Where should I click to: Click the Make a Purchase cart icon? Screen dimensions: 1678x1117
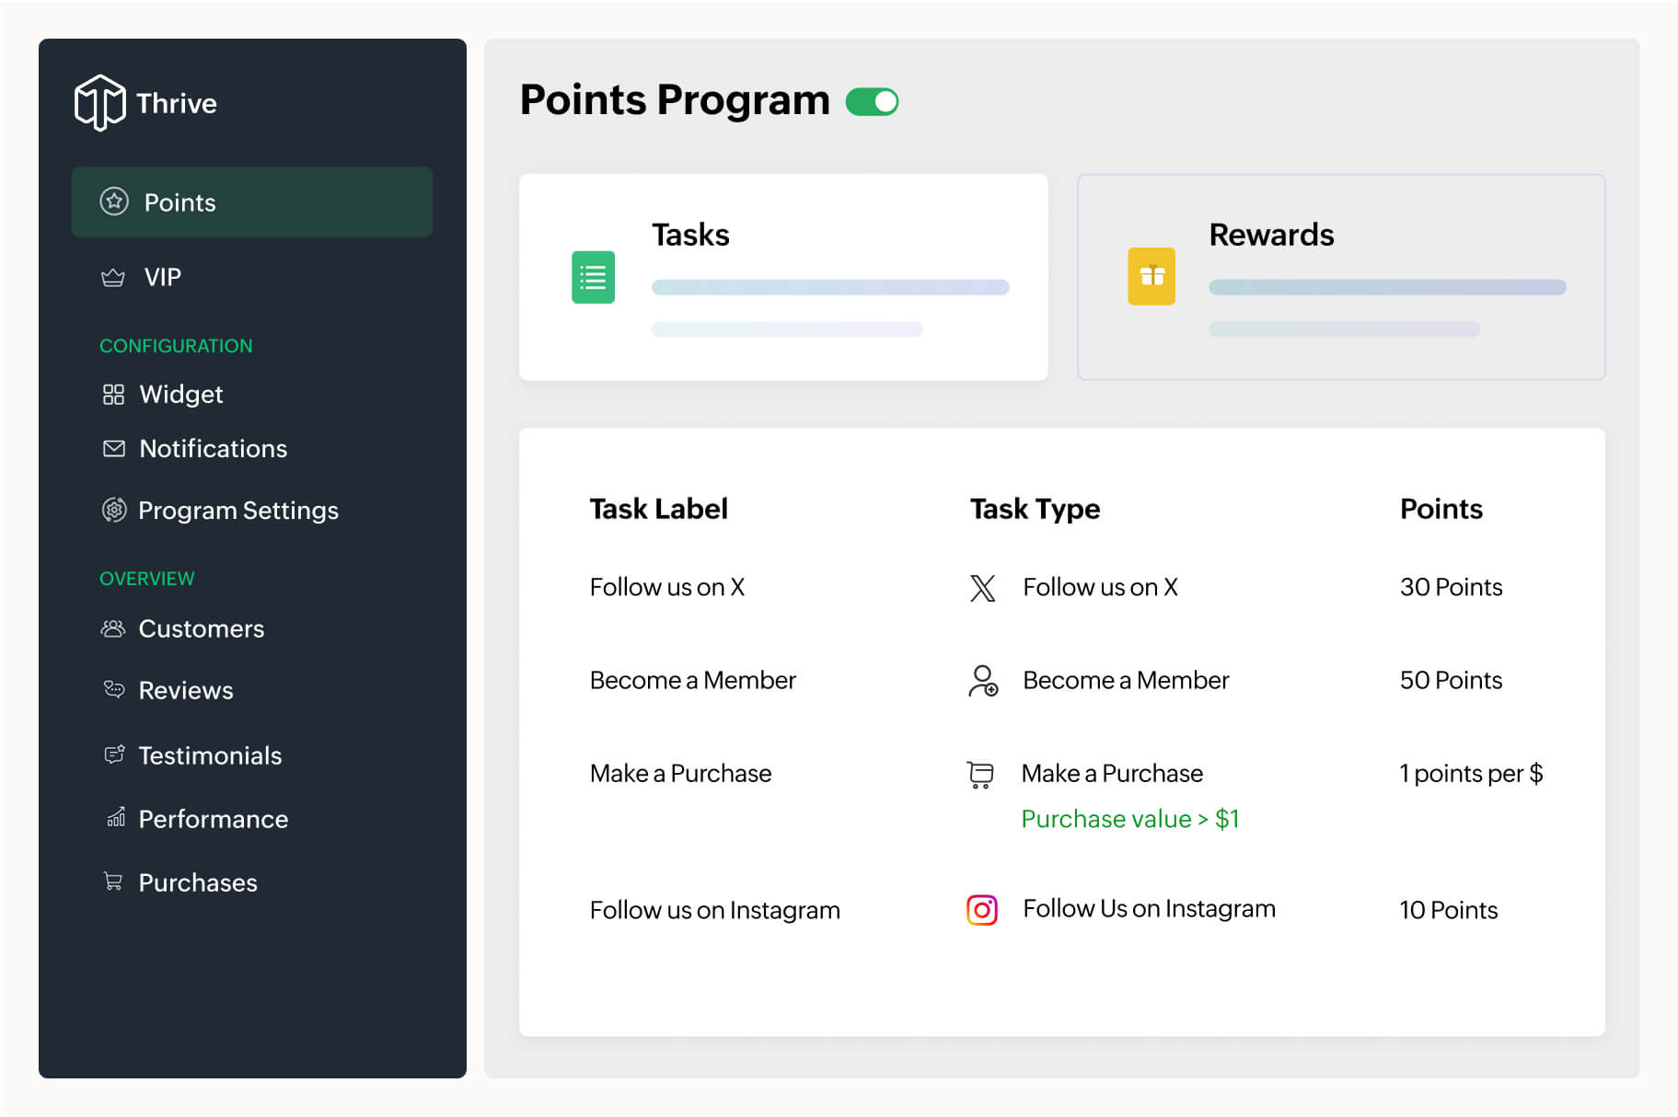click(x=980, y=774)
